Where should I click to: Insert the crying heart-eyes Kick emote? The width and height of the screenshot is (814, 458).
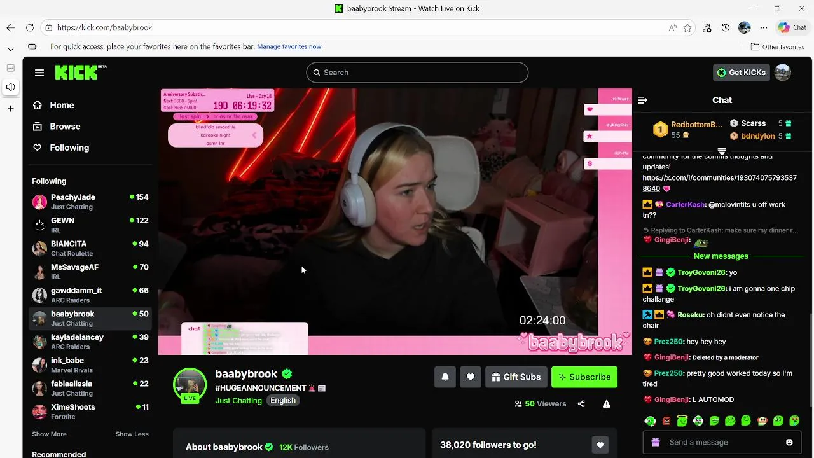(794, 420)
